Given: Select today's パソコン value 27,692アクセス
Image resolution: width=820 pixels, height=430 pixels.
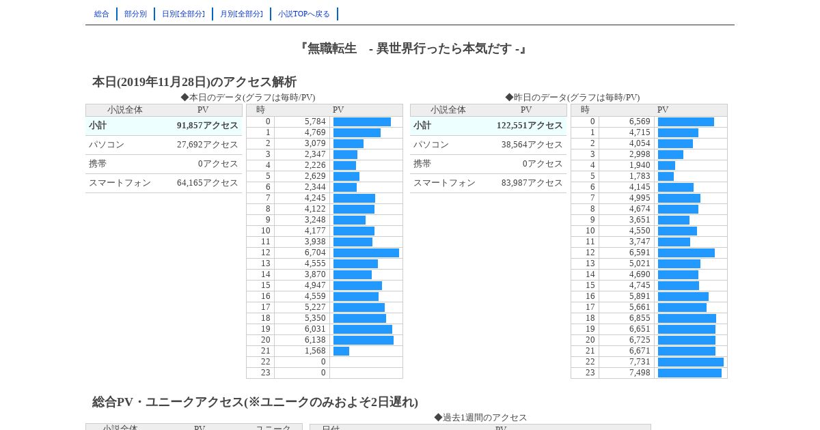Looking at the screenshot, I should click(x=208, y=145).
